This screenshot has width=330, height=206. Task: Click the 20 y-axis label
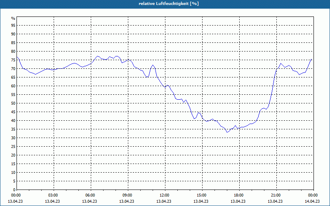(13, 155)
